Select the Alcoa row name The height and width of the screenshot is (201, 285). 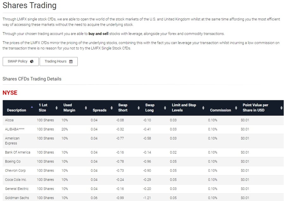pyautogui.click(x=9, y=120)
